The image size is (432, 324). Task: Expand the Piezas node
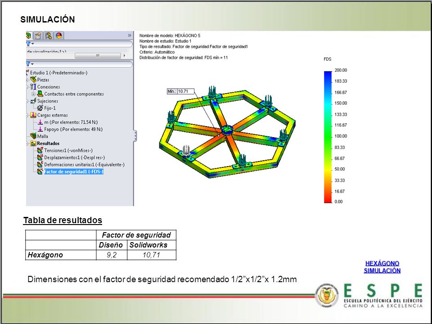click(27, 80)
